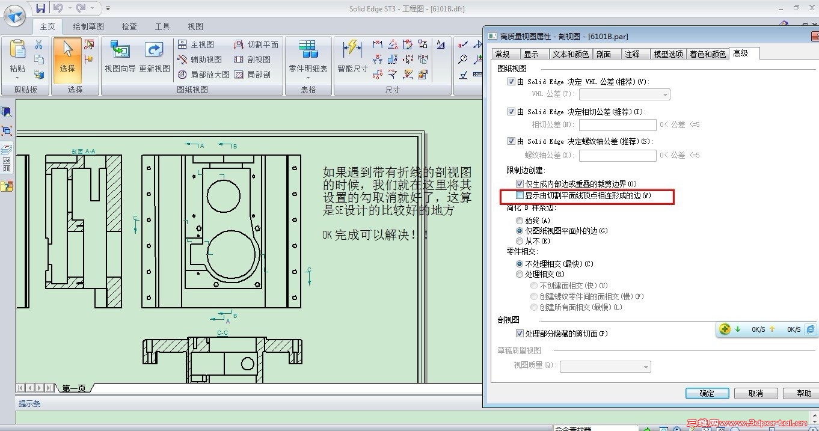The height and width of the screenshot is (431, 819).
Task: Click the 螺纹轴公差 (X) input field
Action: click(x=618, y=155)
